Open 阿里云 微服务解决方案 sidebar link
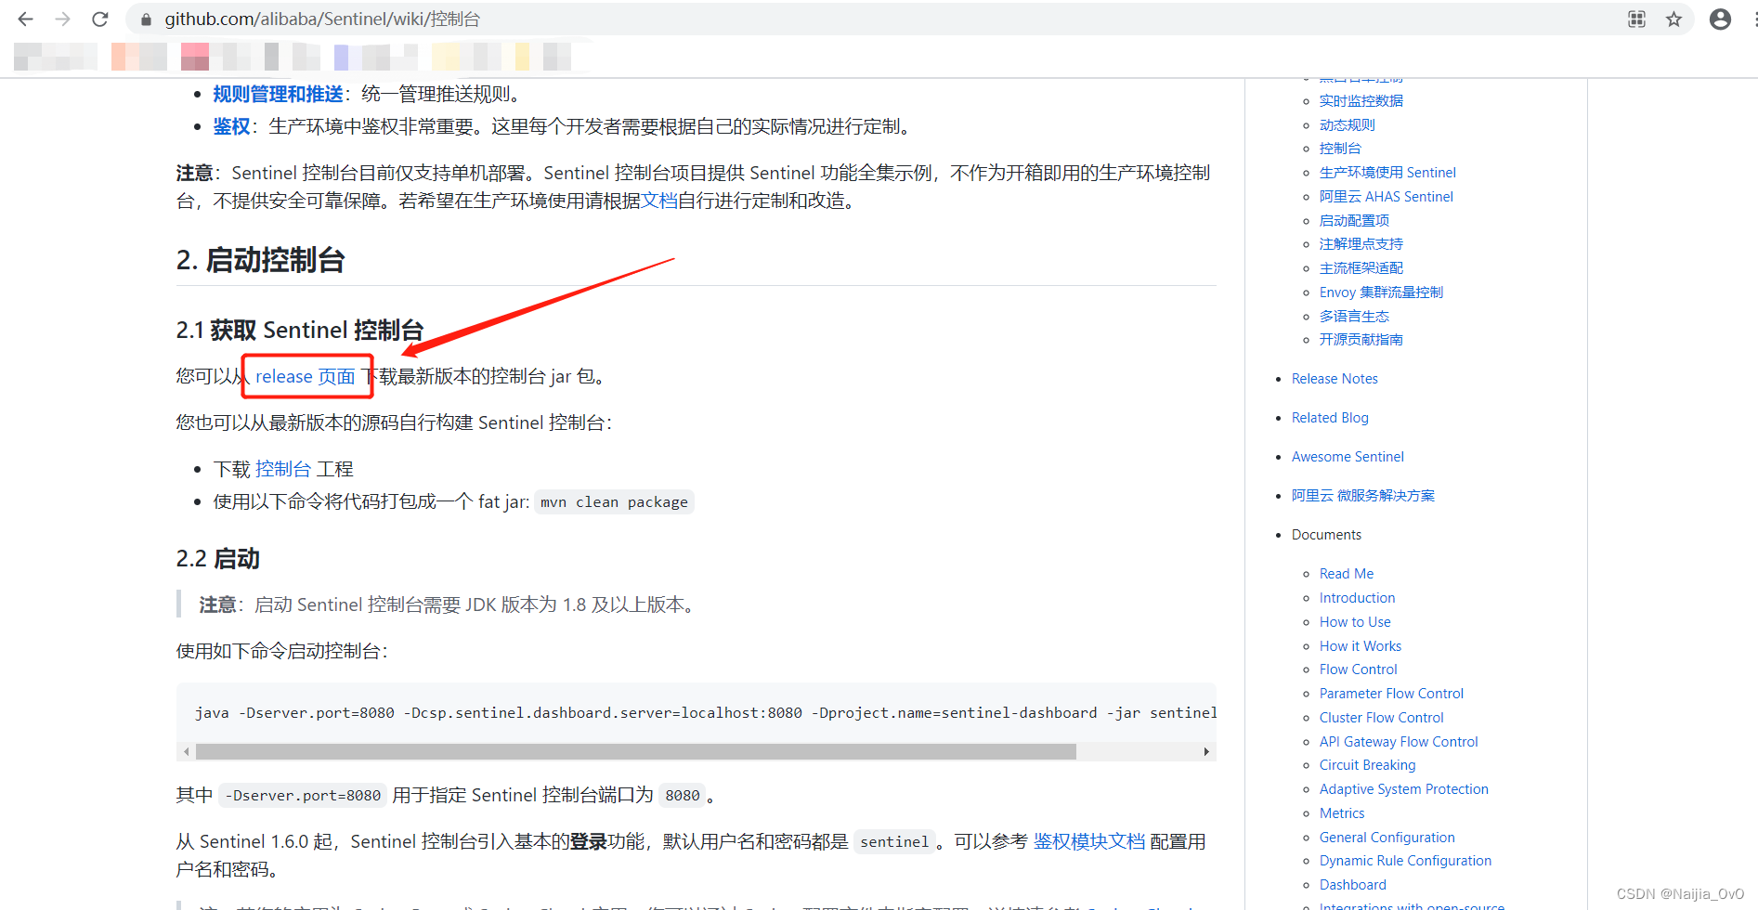Screen dimensions: 1758x910 pos(1363,495)
